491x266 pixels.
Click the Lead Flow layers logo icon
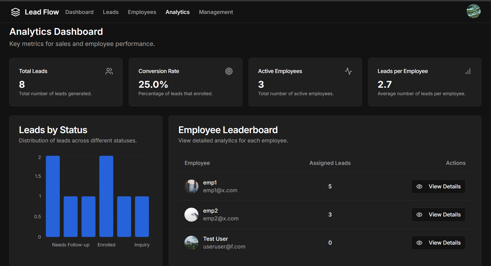16,12
